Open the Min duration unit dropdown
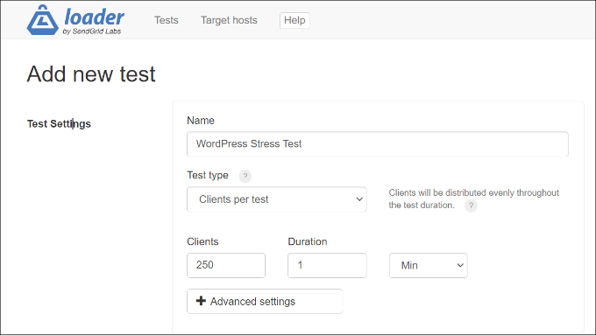Image resolution: width=596 pixels, height=335 pixels. point(429,265)
